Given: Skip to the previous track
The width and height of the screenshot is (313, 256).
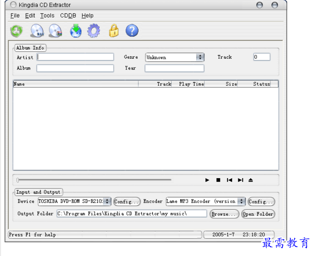Looking at the screenshot, I should pos(230,180).
